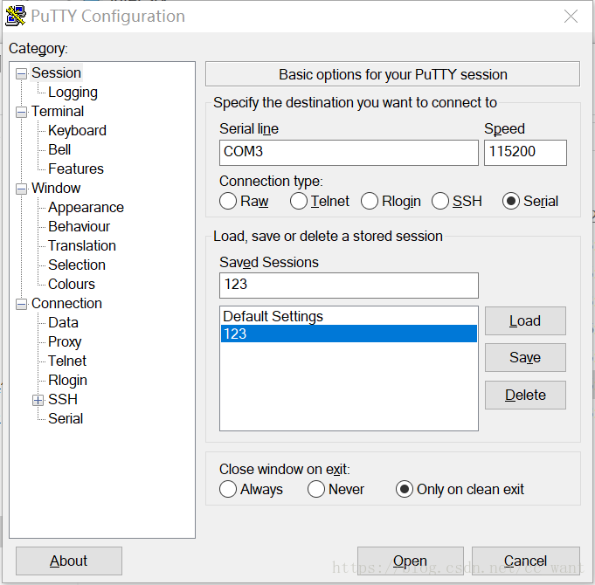Viewport: 595px width, 585px height.
Task: Click the Open button
Action: pyautogui.click(x=410, y=561)
